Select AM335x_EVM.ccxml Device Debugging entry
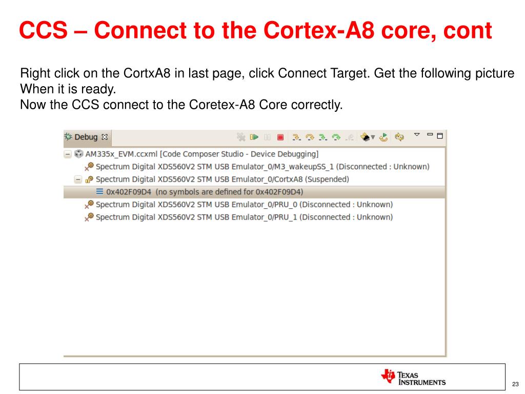 (201, 154)
